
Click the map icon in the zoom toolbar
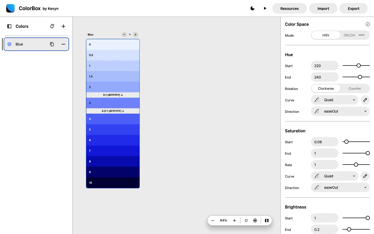tap(266, 220)
